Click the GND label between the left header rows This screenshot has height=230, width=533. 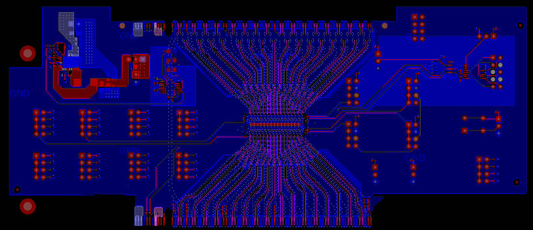click(129, 151)
